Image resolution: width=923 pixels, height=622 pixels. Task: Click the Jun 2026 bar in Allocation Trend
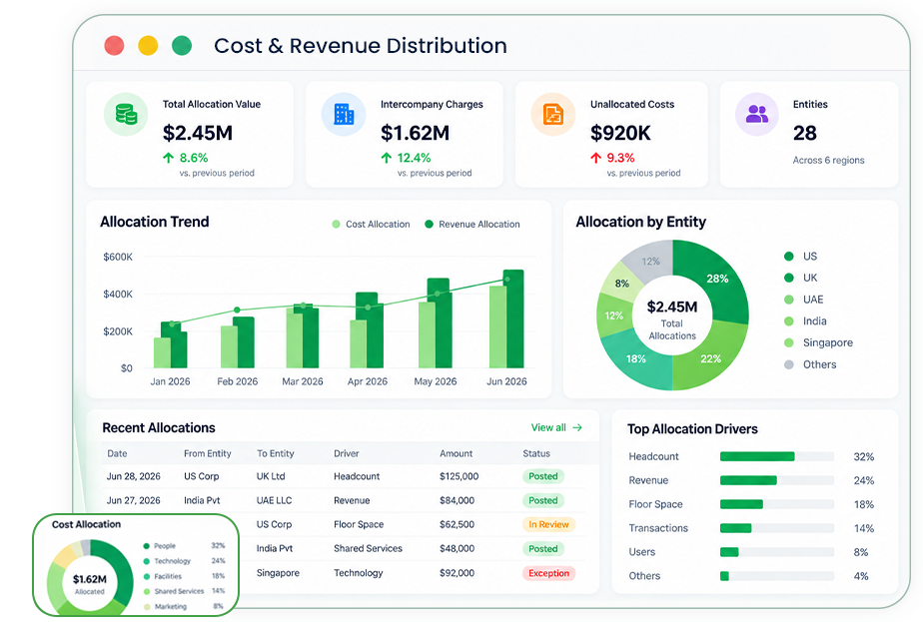(x=506, y=318)
